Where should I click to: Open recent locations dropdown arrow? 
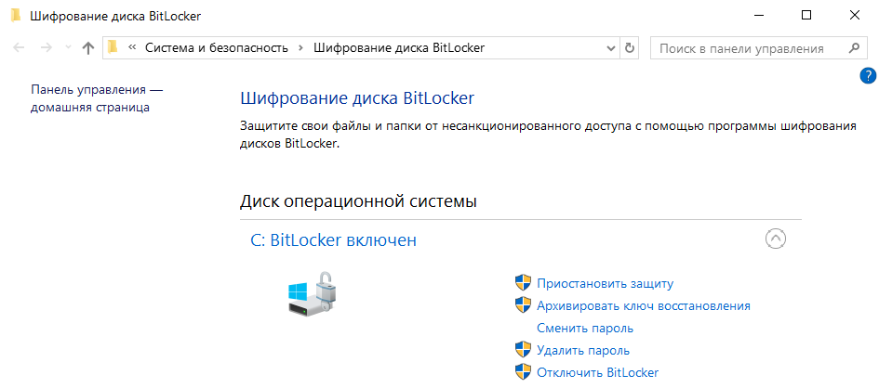click(x=69, y=48)
